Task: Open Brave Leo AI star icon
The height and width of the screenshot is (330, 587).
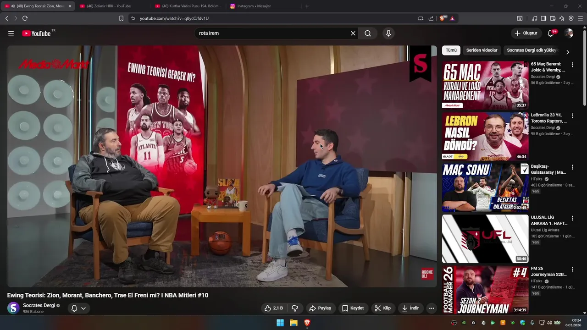Action: [562, 18]
